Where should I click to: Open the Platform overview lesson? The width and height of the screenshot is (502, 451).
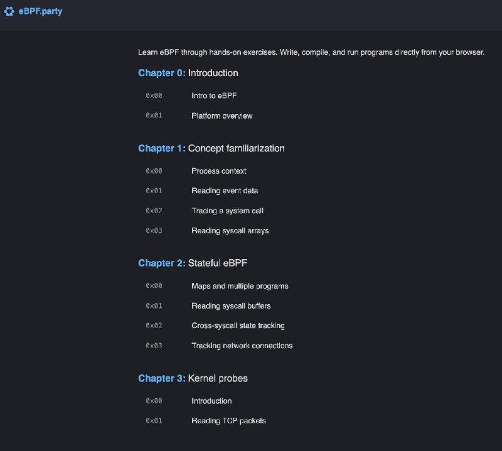(x=222, y=116)
